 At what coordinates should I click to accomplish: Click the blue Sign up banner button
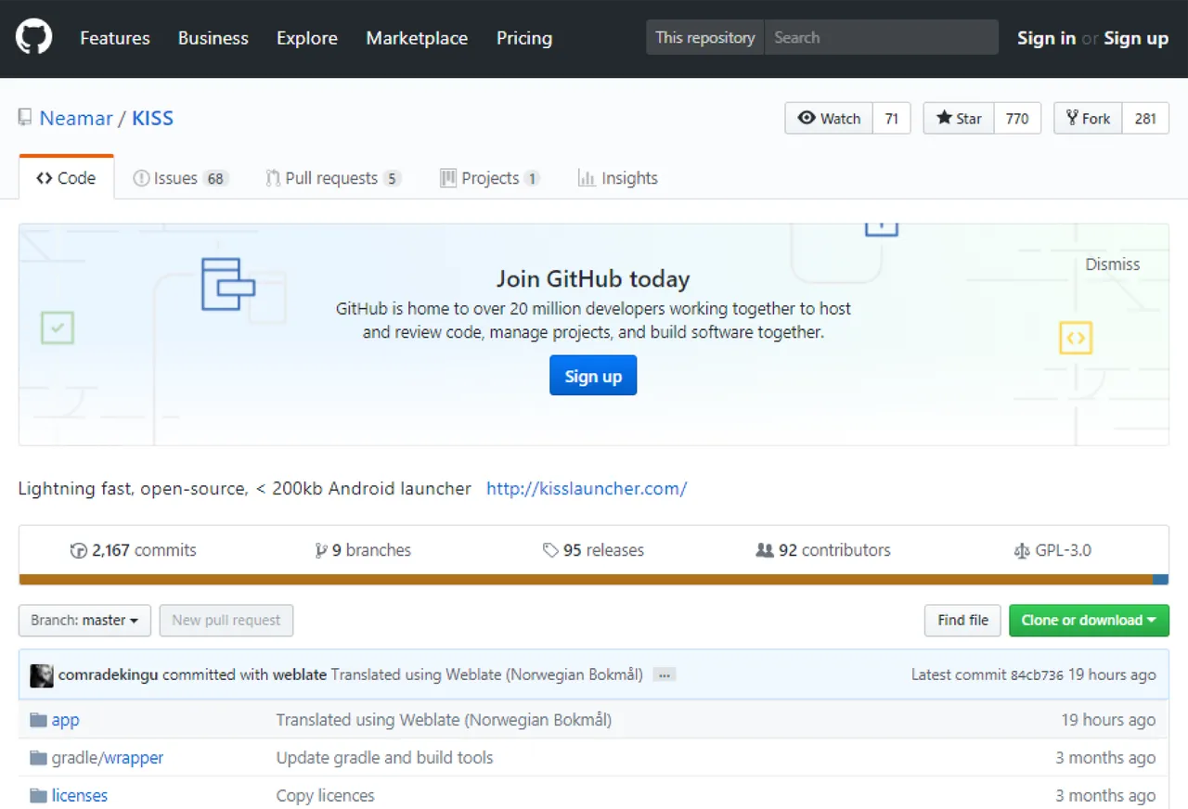(593, 376)
